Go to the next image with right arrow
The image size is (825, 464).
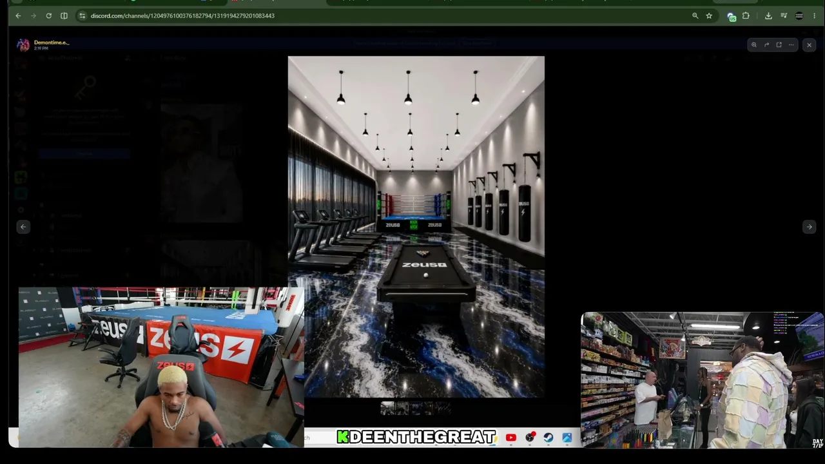tap(809, 226)
